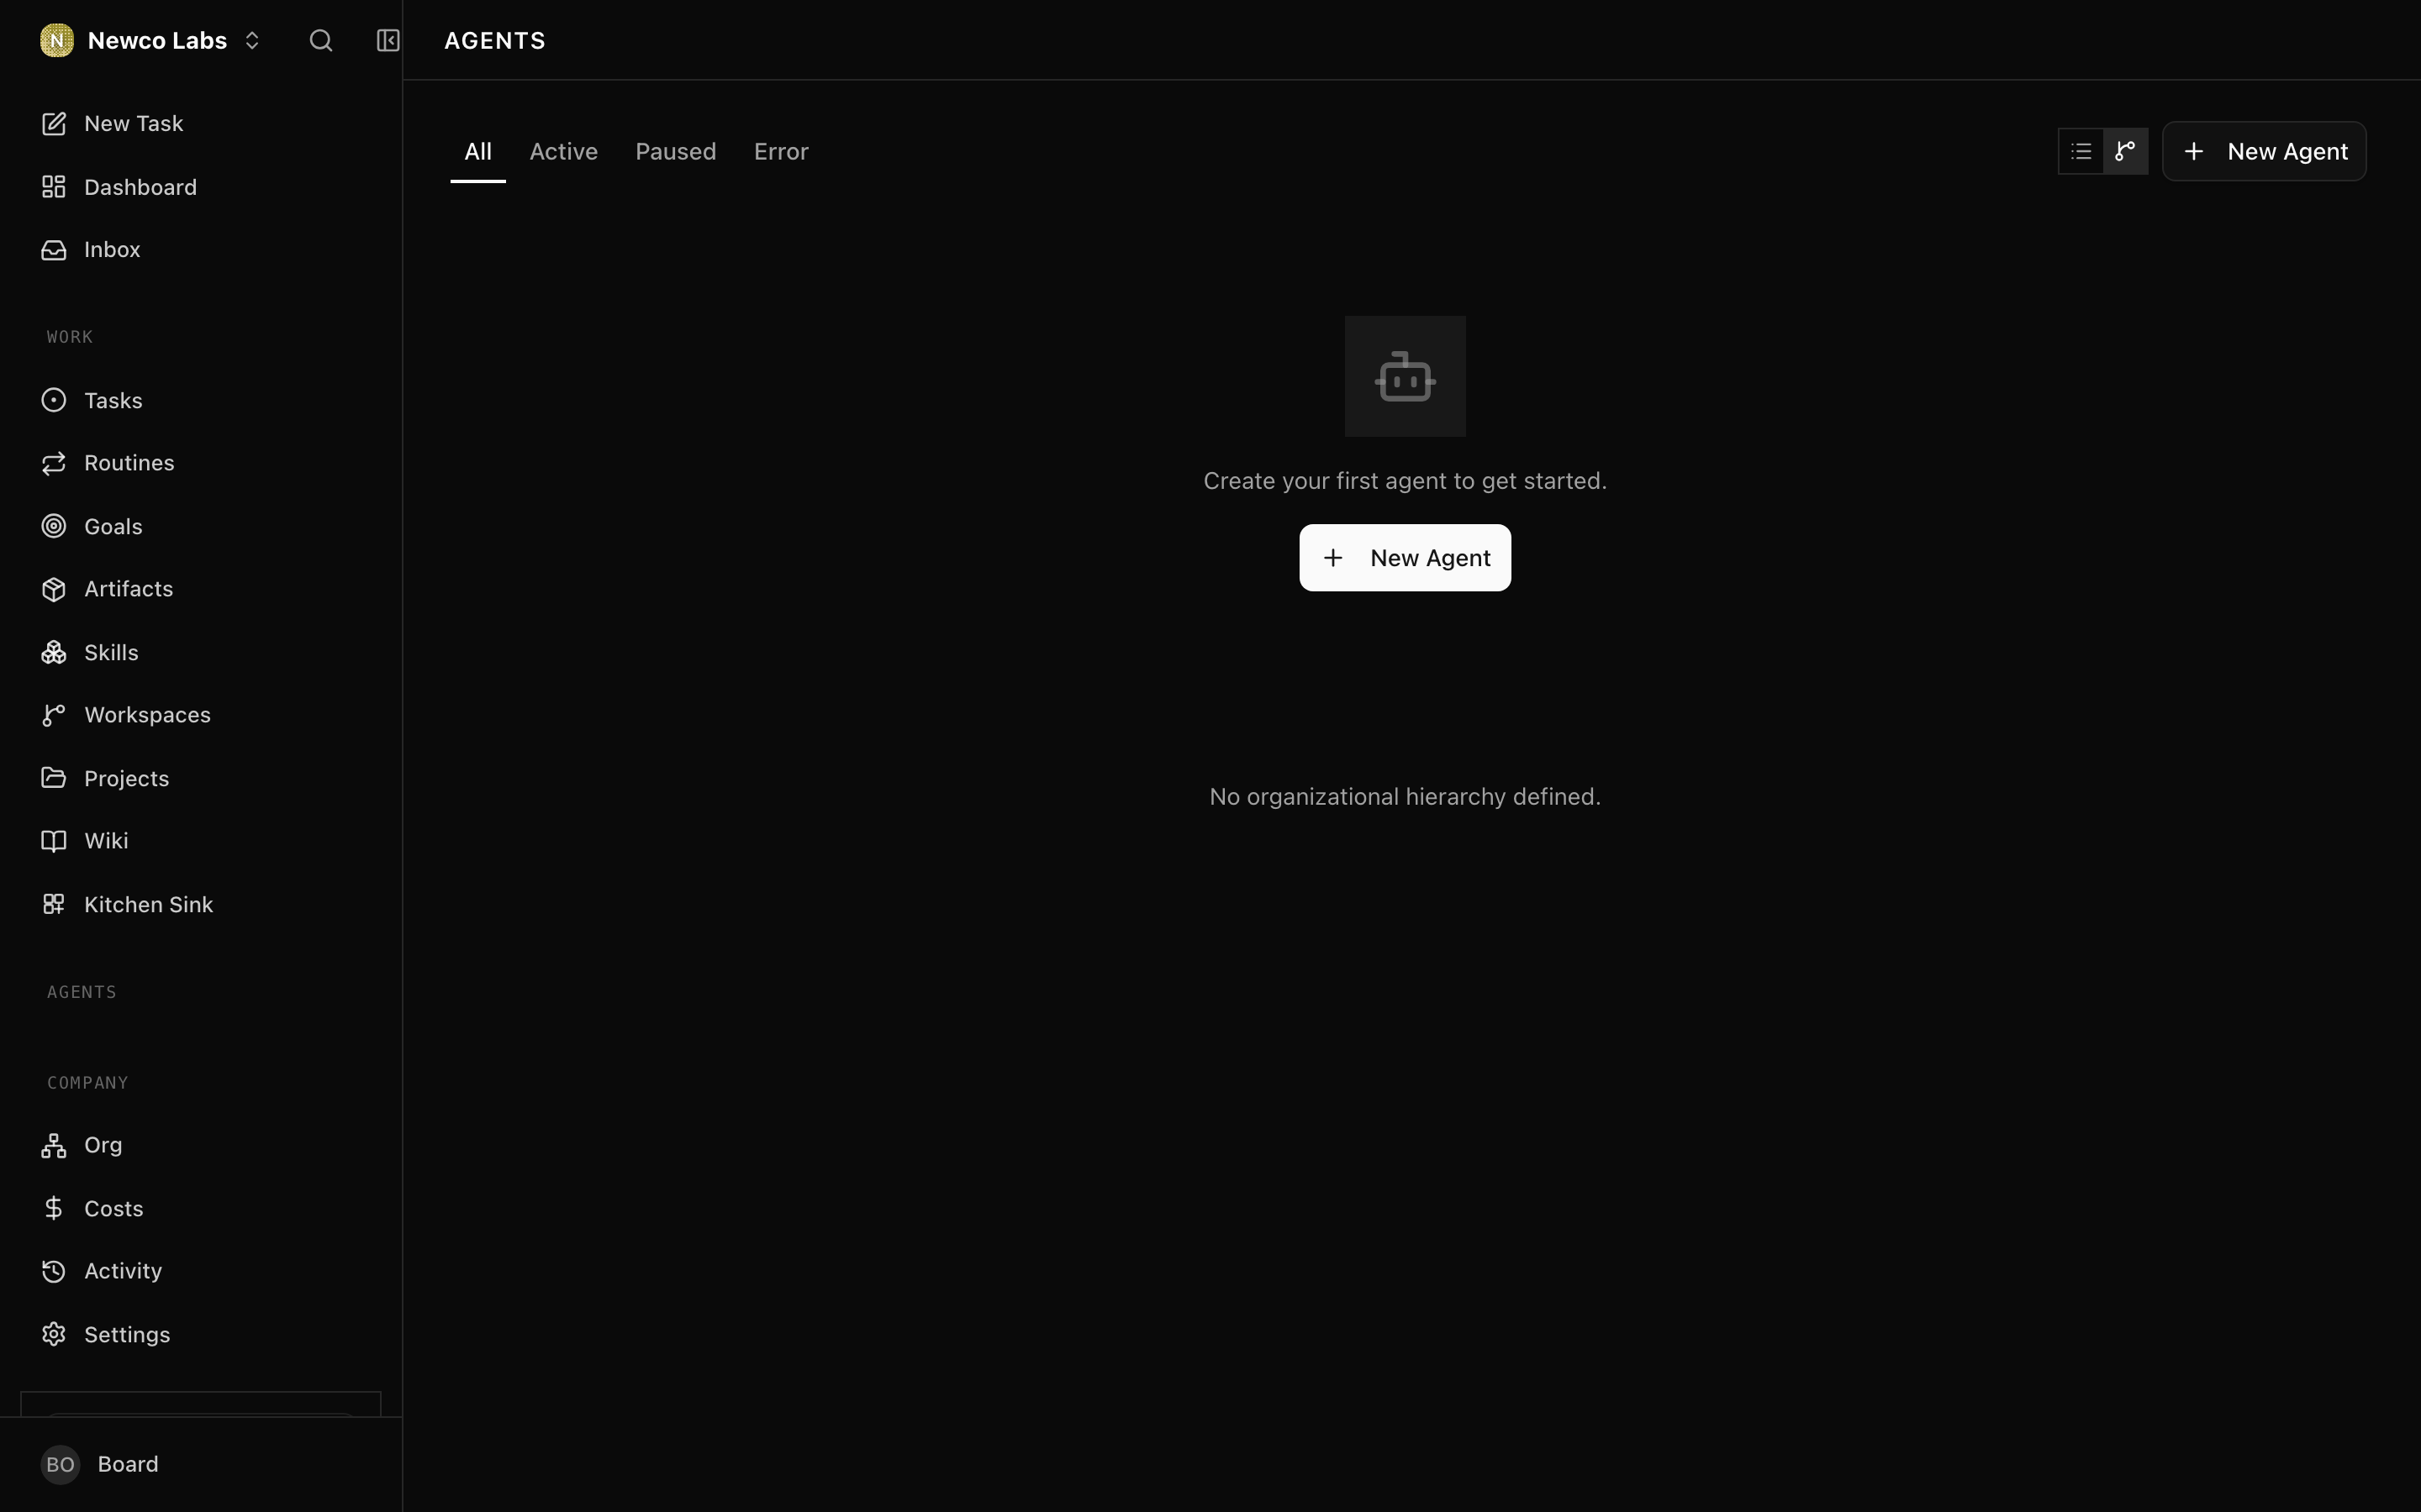Switch to org chart view toggle
This screenshot has height=1512, width=2421.
2125,151
